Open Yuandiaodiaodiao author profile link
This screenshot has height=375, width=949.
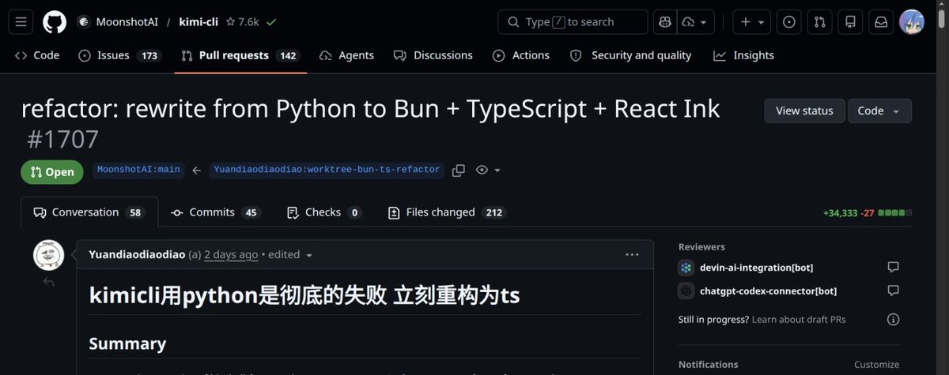pos(138,254)
